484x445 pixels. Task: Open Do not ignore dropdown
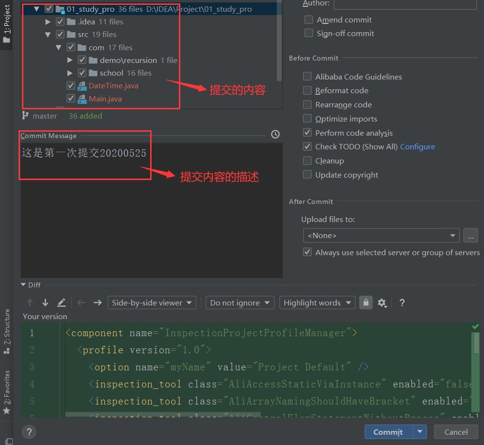(x=240, y=303)
